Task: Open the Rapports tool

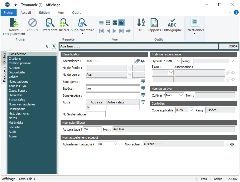Action: [154, 23]
